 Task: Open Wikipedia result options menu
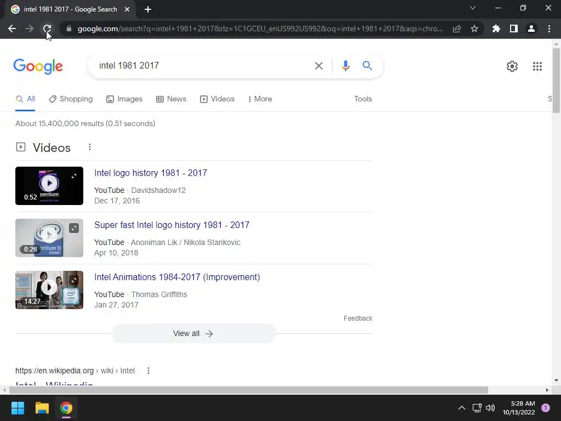[x=148, y=371]
